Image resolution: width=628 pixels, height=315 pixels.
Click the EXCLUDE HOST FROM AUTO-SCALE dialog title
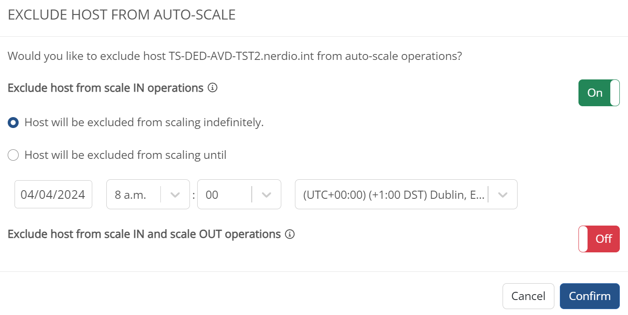tap(122, 15)
